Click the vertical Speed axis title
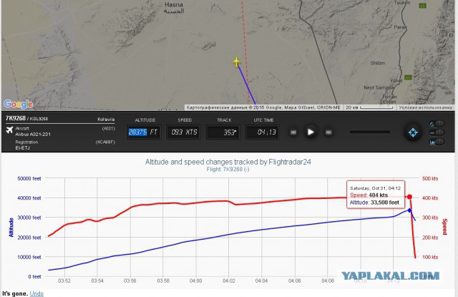Image resolution: width=458 pixels, height=297 pixels. click(x=444, y=227)
